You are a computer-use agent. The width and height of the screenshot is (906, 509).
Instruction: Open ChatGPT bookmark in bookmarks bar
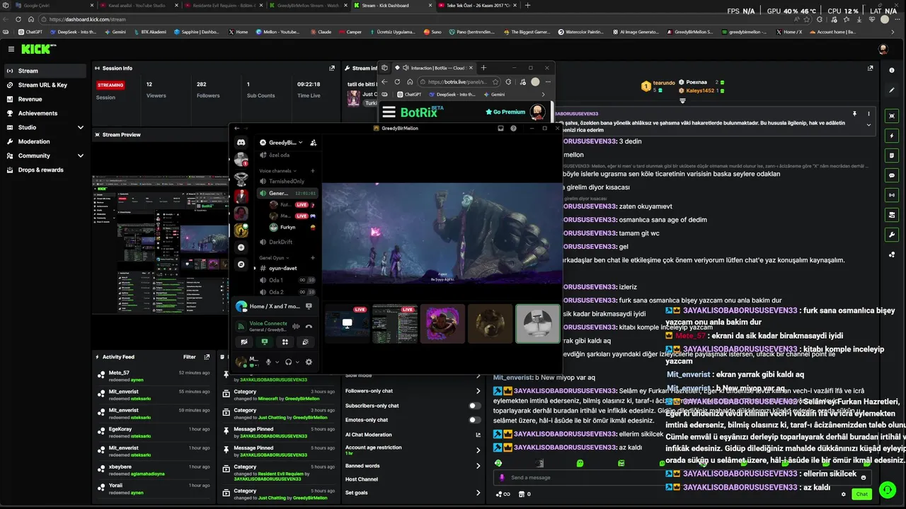(x=30, y=32)
